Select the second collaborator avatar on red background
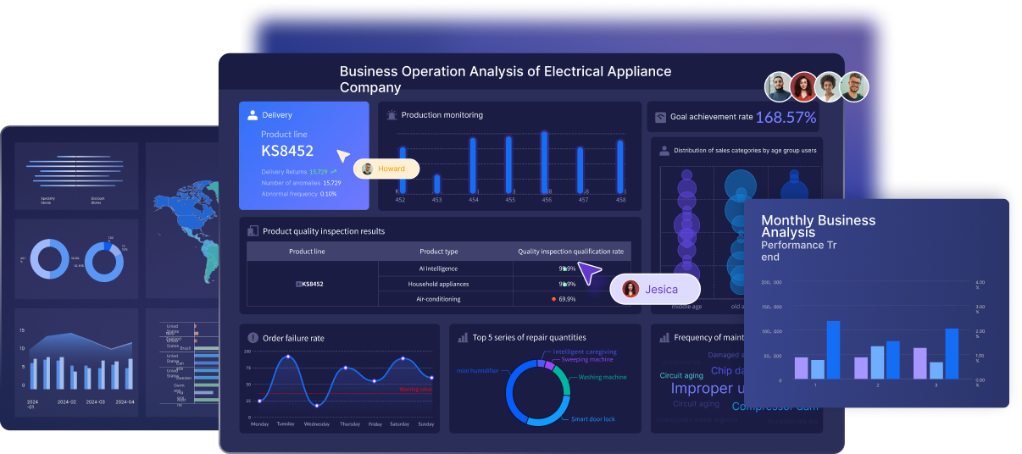The height and width of the screenshot is (454, 1022). click(803, 86)
